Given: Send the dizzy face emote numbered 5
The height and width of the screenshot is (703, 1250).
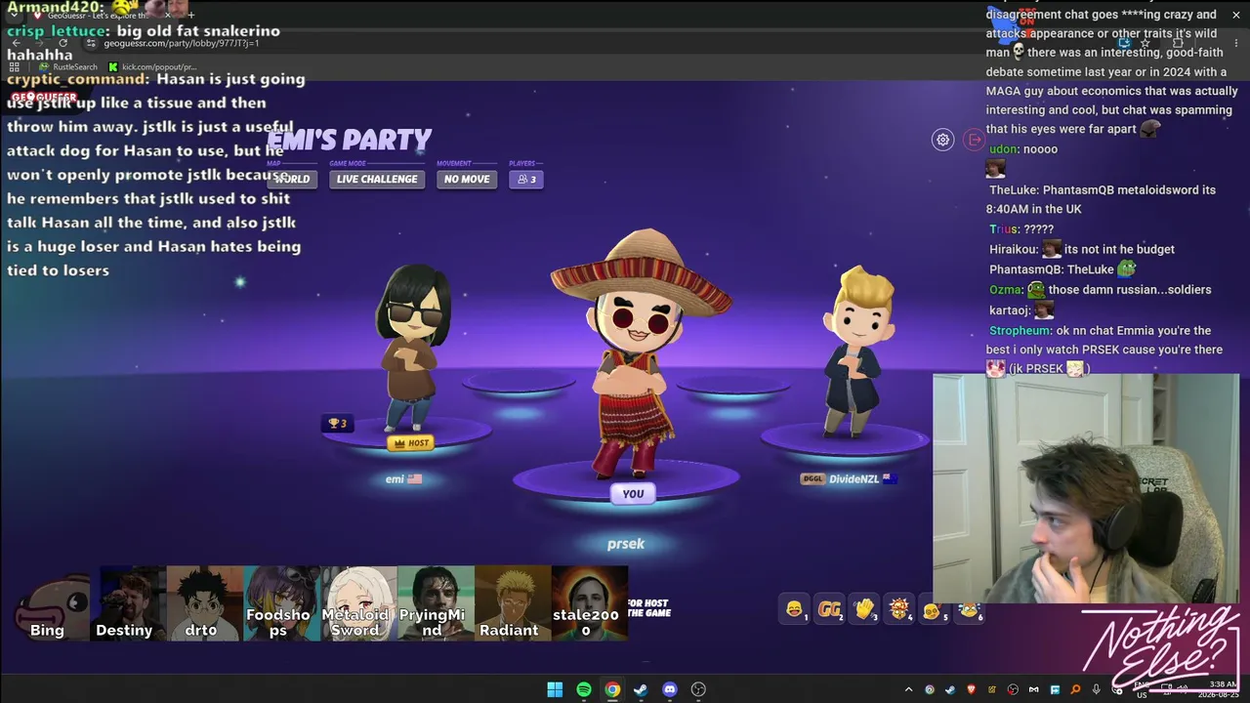Looking at the screenshot, I should 934,609.
